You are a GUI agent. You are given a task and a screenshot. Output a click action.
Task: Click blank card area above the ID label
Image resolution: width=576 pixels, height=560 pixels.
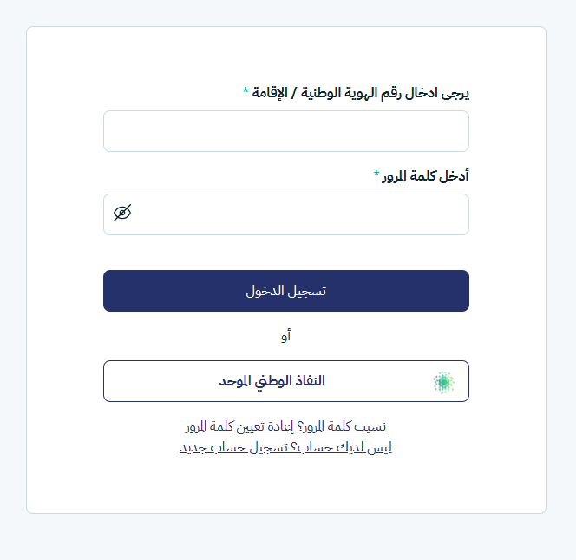click(x=286, y=54)
